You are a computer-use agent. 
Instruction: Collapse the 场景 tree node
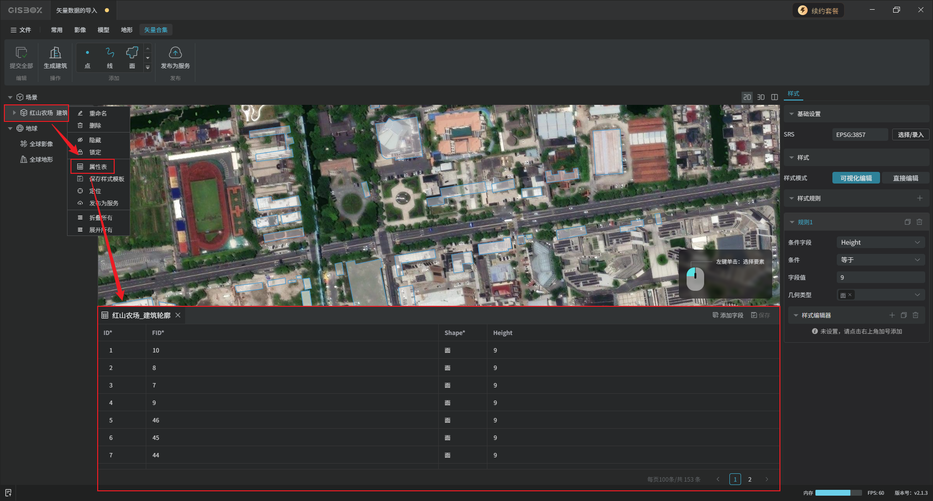(10, 97)
